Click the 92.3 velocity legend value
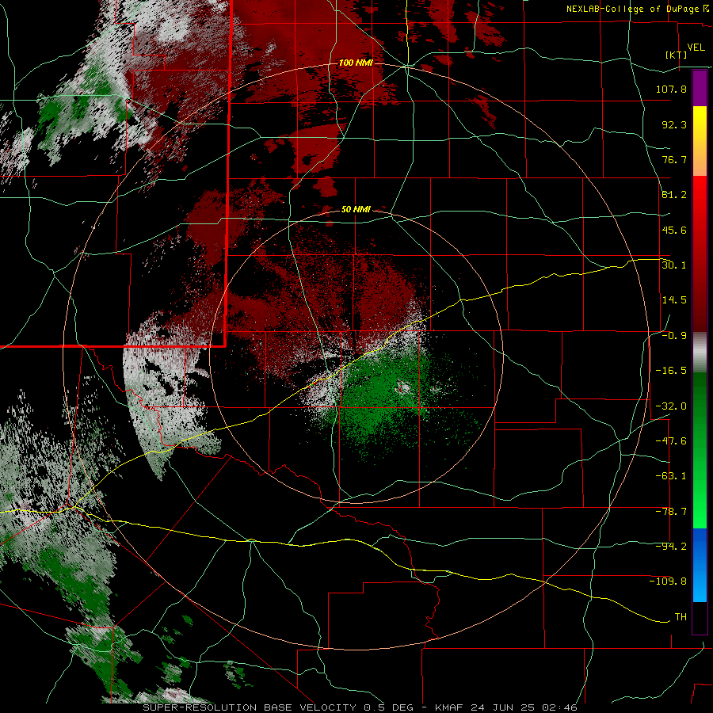 click(x=674, y=124)
